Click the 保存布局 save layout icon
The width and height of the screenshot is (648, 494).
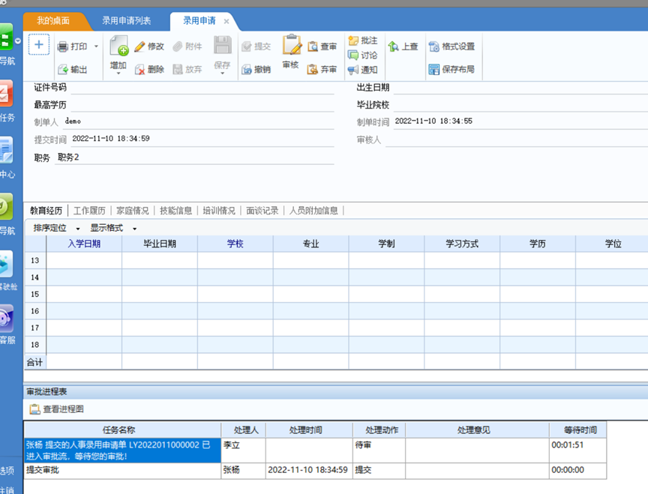click(x=434, y=70)
